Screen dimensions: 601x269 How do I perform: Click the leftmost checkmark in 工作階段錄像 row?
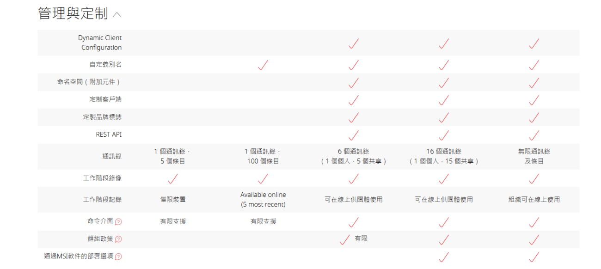[173, 178]
